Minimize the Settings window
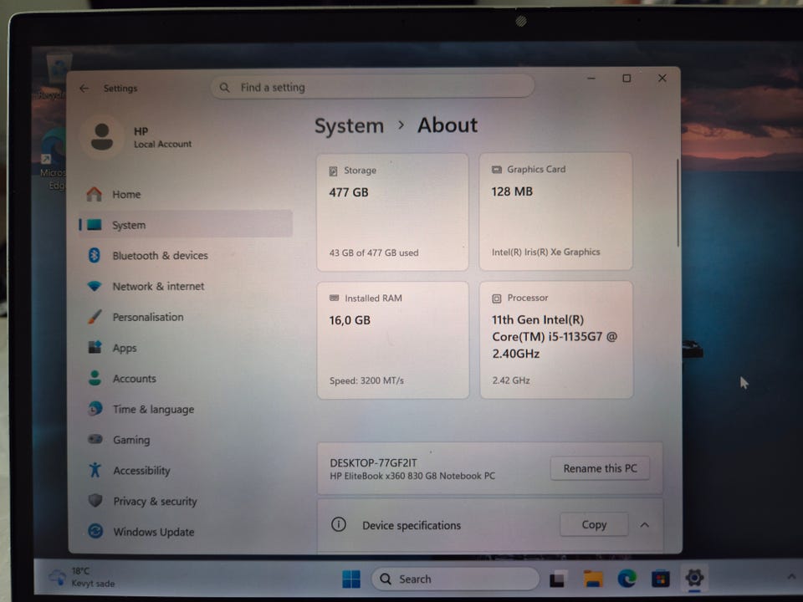The image size is (803, 602). pyautogui.click(x=591, y=79)
